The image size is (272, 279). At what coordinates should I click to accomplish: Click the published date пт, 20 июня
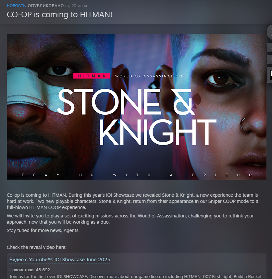(x=76, y=6)
